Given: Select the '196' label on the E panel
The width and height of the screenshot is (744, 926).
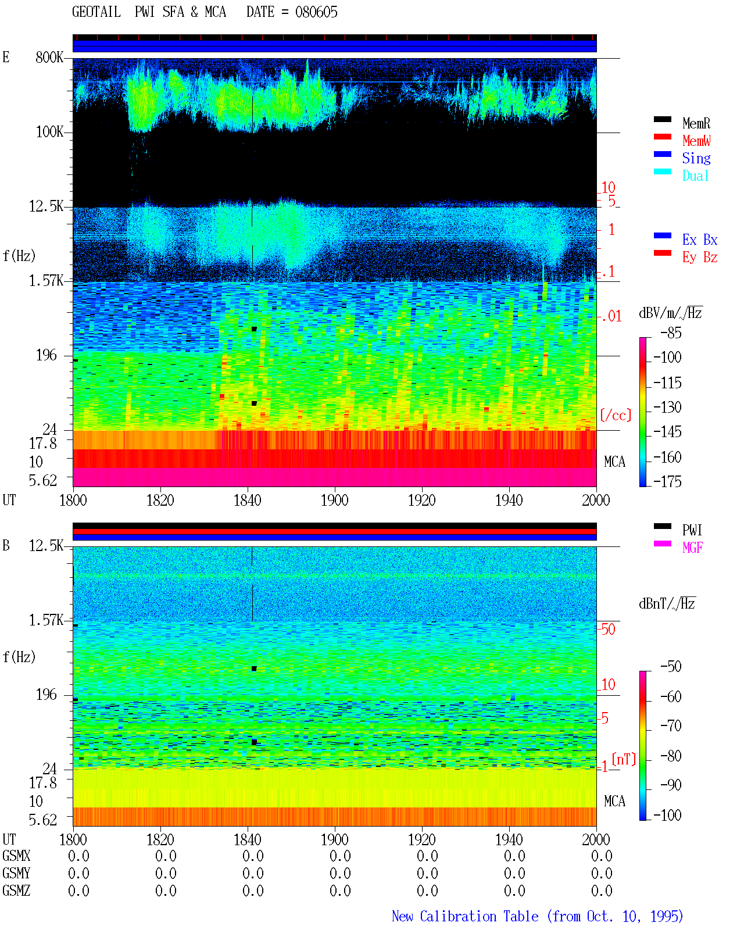Looking at the screenshot, I should coord(46,355).
